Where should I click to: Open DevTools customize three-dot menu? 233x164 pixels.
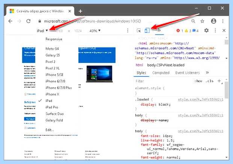(215, 30)
